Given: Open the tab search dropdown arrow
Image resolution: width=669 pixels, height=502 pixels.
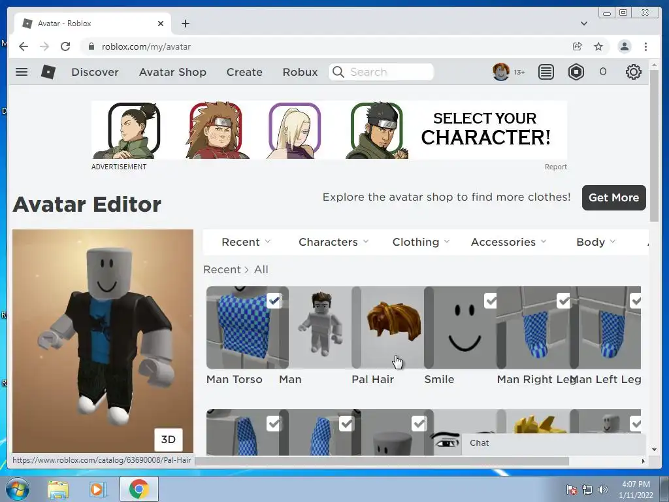Looking at the screenshot, I should [x=583, y=24].
